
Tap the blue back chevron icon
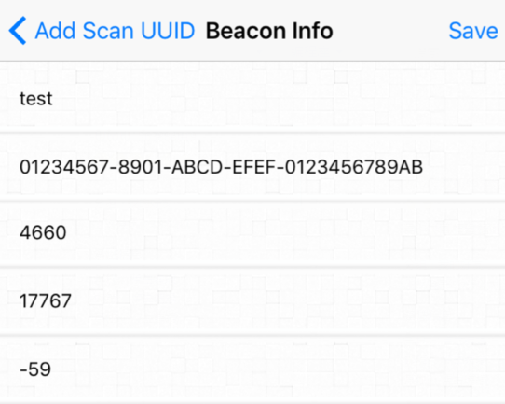pos(18,31)
